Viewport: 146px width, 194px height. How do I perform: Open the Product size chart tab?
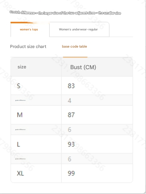[28, 46]
